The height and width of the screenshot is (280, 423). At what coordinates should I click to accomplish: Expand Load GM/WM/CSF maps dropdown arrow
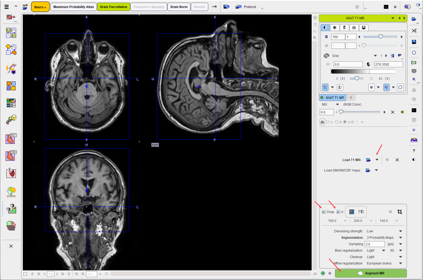pos(377,170)
